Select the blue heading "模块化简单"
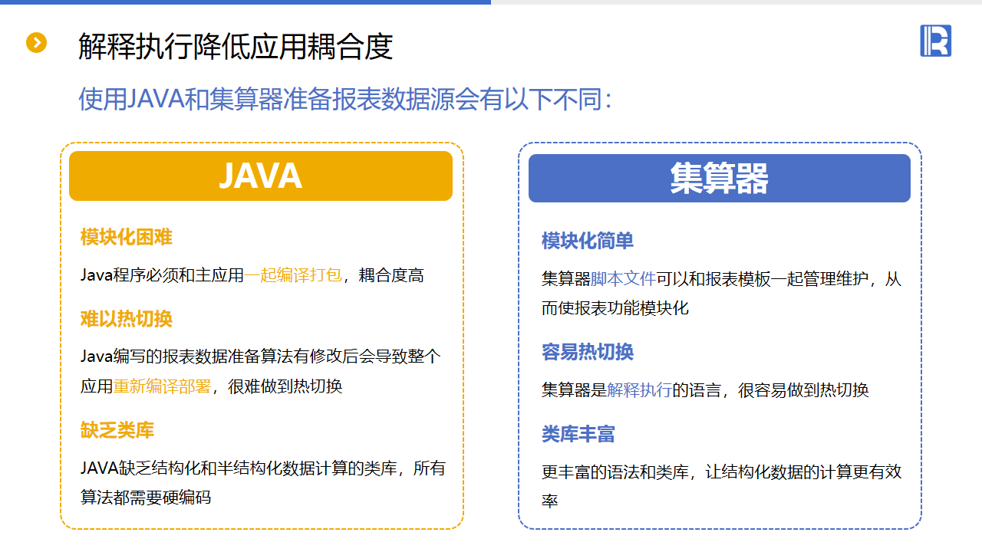This screenshot has width=982, height=552. click(x=588, y=241)
